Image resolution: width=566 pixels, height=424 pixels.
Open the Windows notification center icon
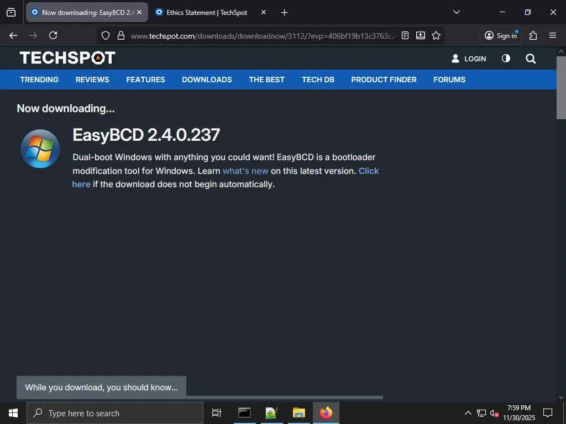pyautogui.click(x=548, y=413)
